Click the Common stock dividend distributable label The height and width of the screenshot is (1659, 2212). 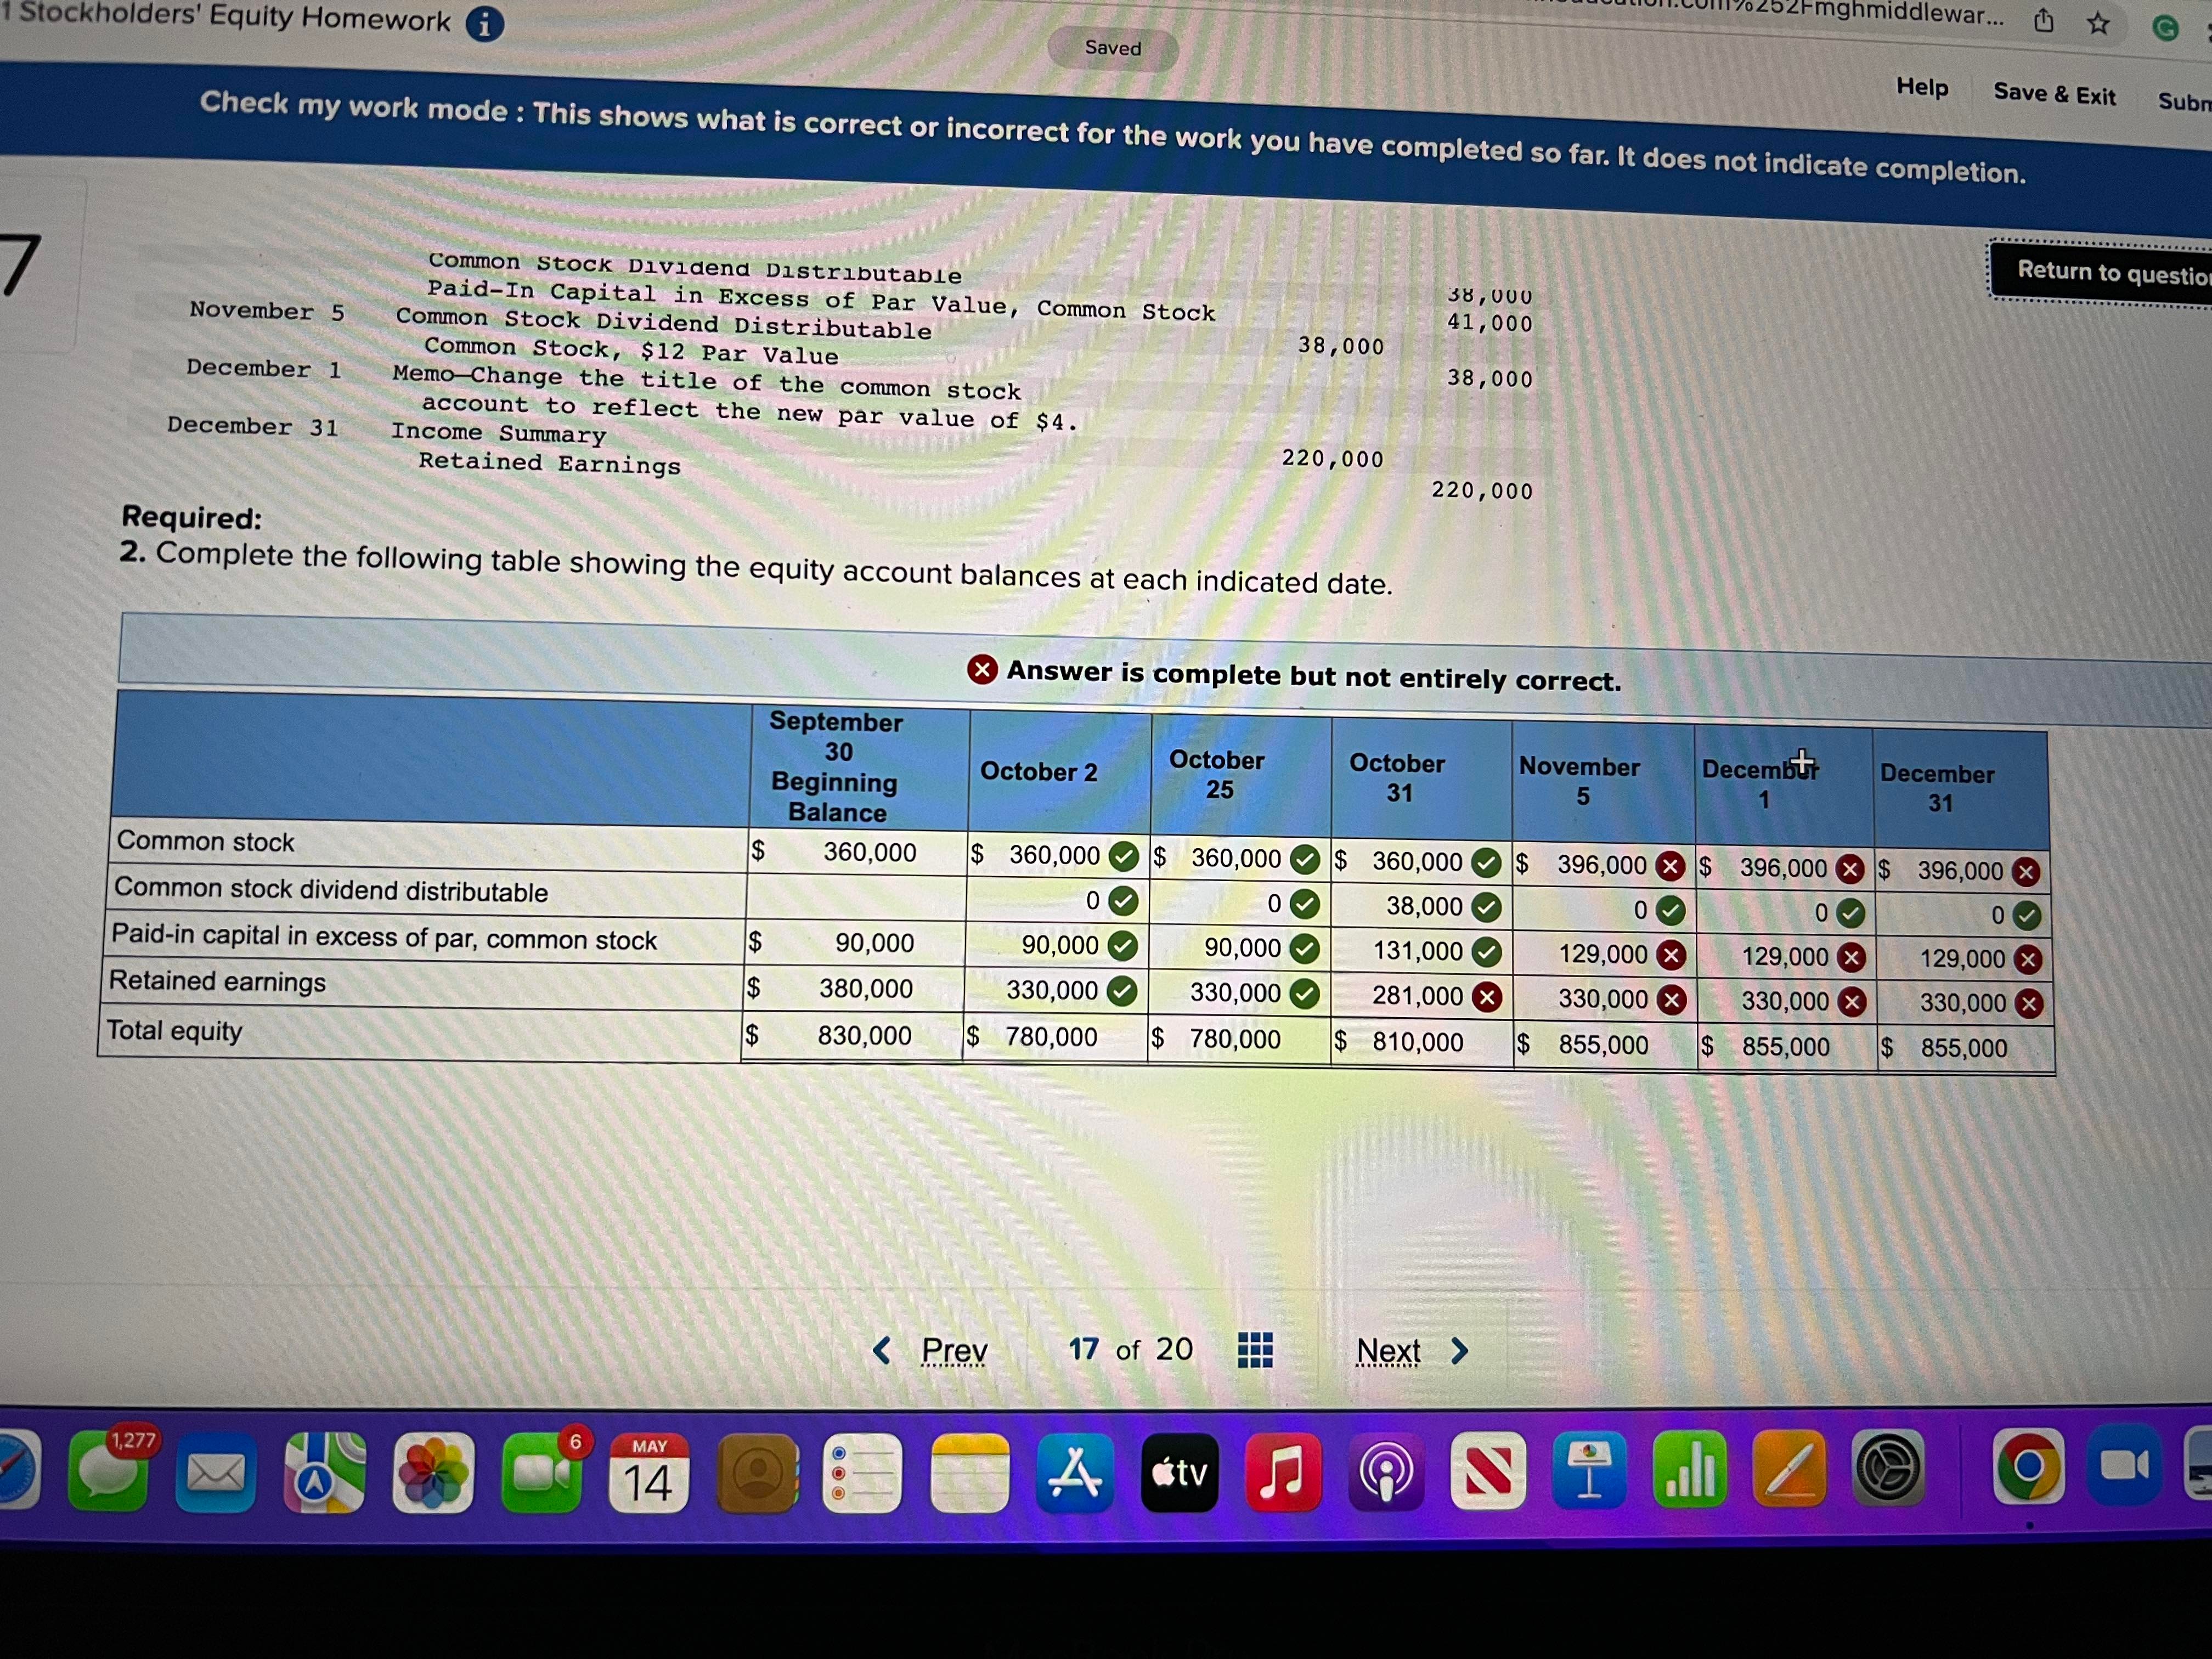pyautogui.click(x=331, y=889)
